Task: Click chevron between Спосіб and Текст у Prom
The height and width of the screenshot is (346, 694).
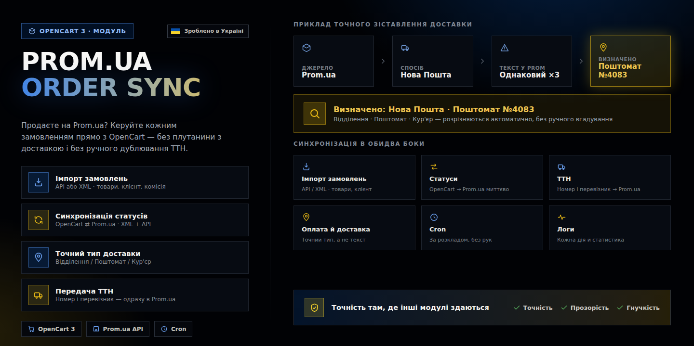Action: point(482,61)
